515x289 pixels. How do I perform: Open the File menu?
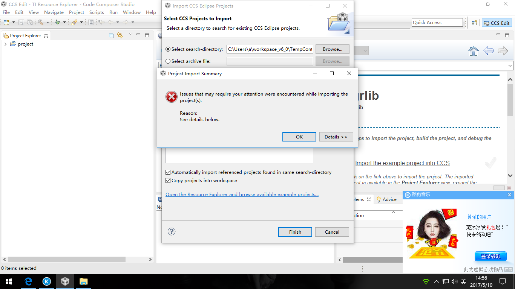[x=6, y=12]
